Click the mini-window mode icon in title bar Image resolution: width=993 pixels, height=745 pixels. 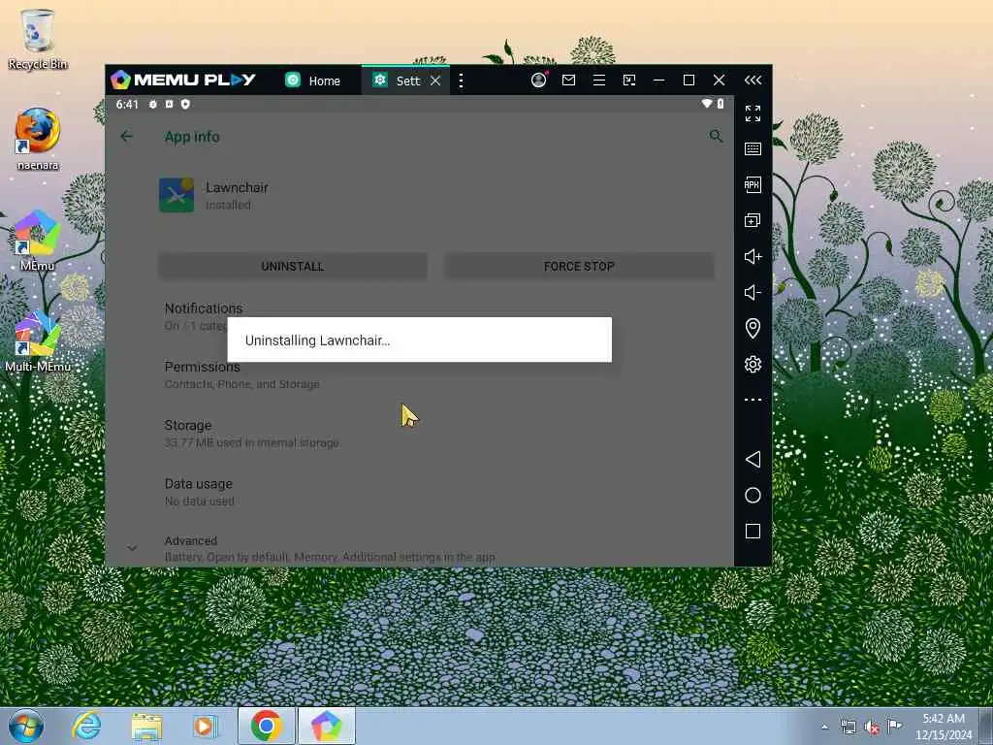pos(628,80)
